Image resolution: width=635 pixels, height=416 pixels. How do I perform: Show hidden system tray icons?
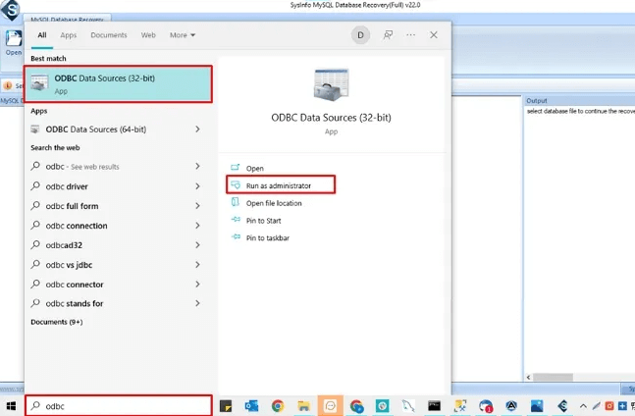pyautogui.click(x=583, y=406)
